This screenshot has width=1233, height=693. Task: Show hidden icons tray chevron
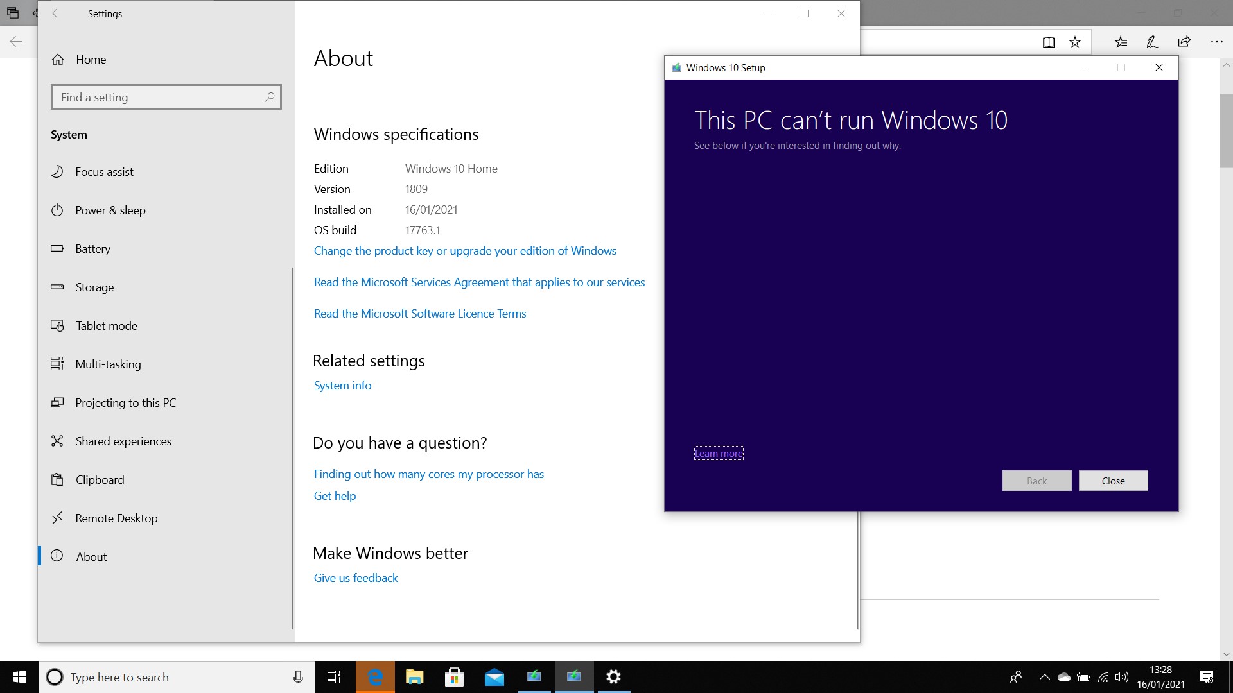(1044, 677)
